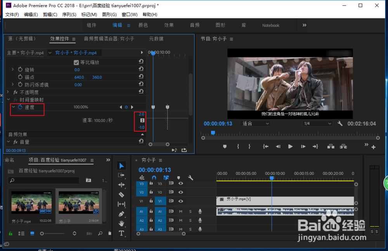Open the Sequence menu
388x251 pixels.
(x=69, y=15)
